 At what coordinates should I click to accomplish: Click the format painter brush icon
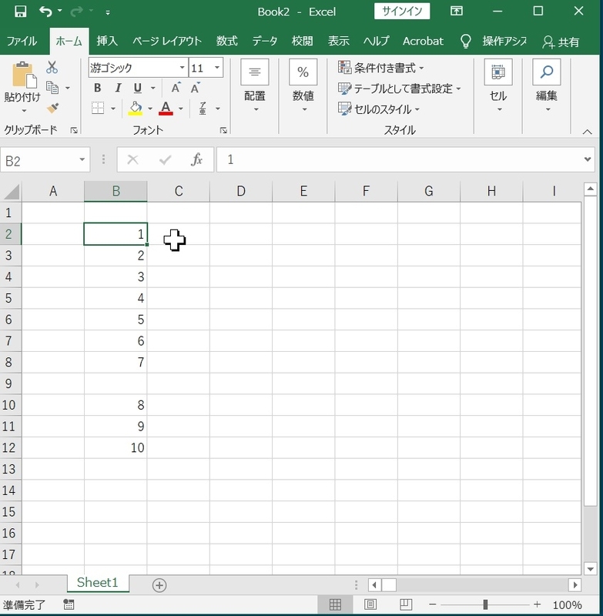coord(52,108)
